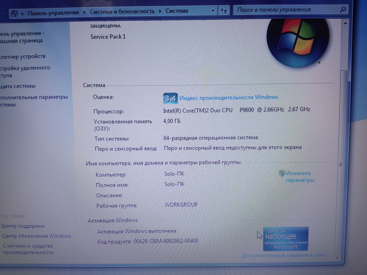Select '64-разрядная операционная система' text
Screen dimensions: 367x275
click(211, 138)
